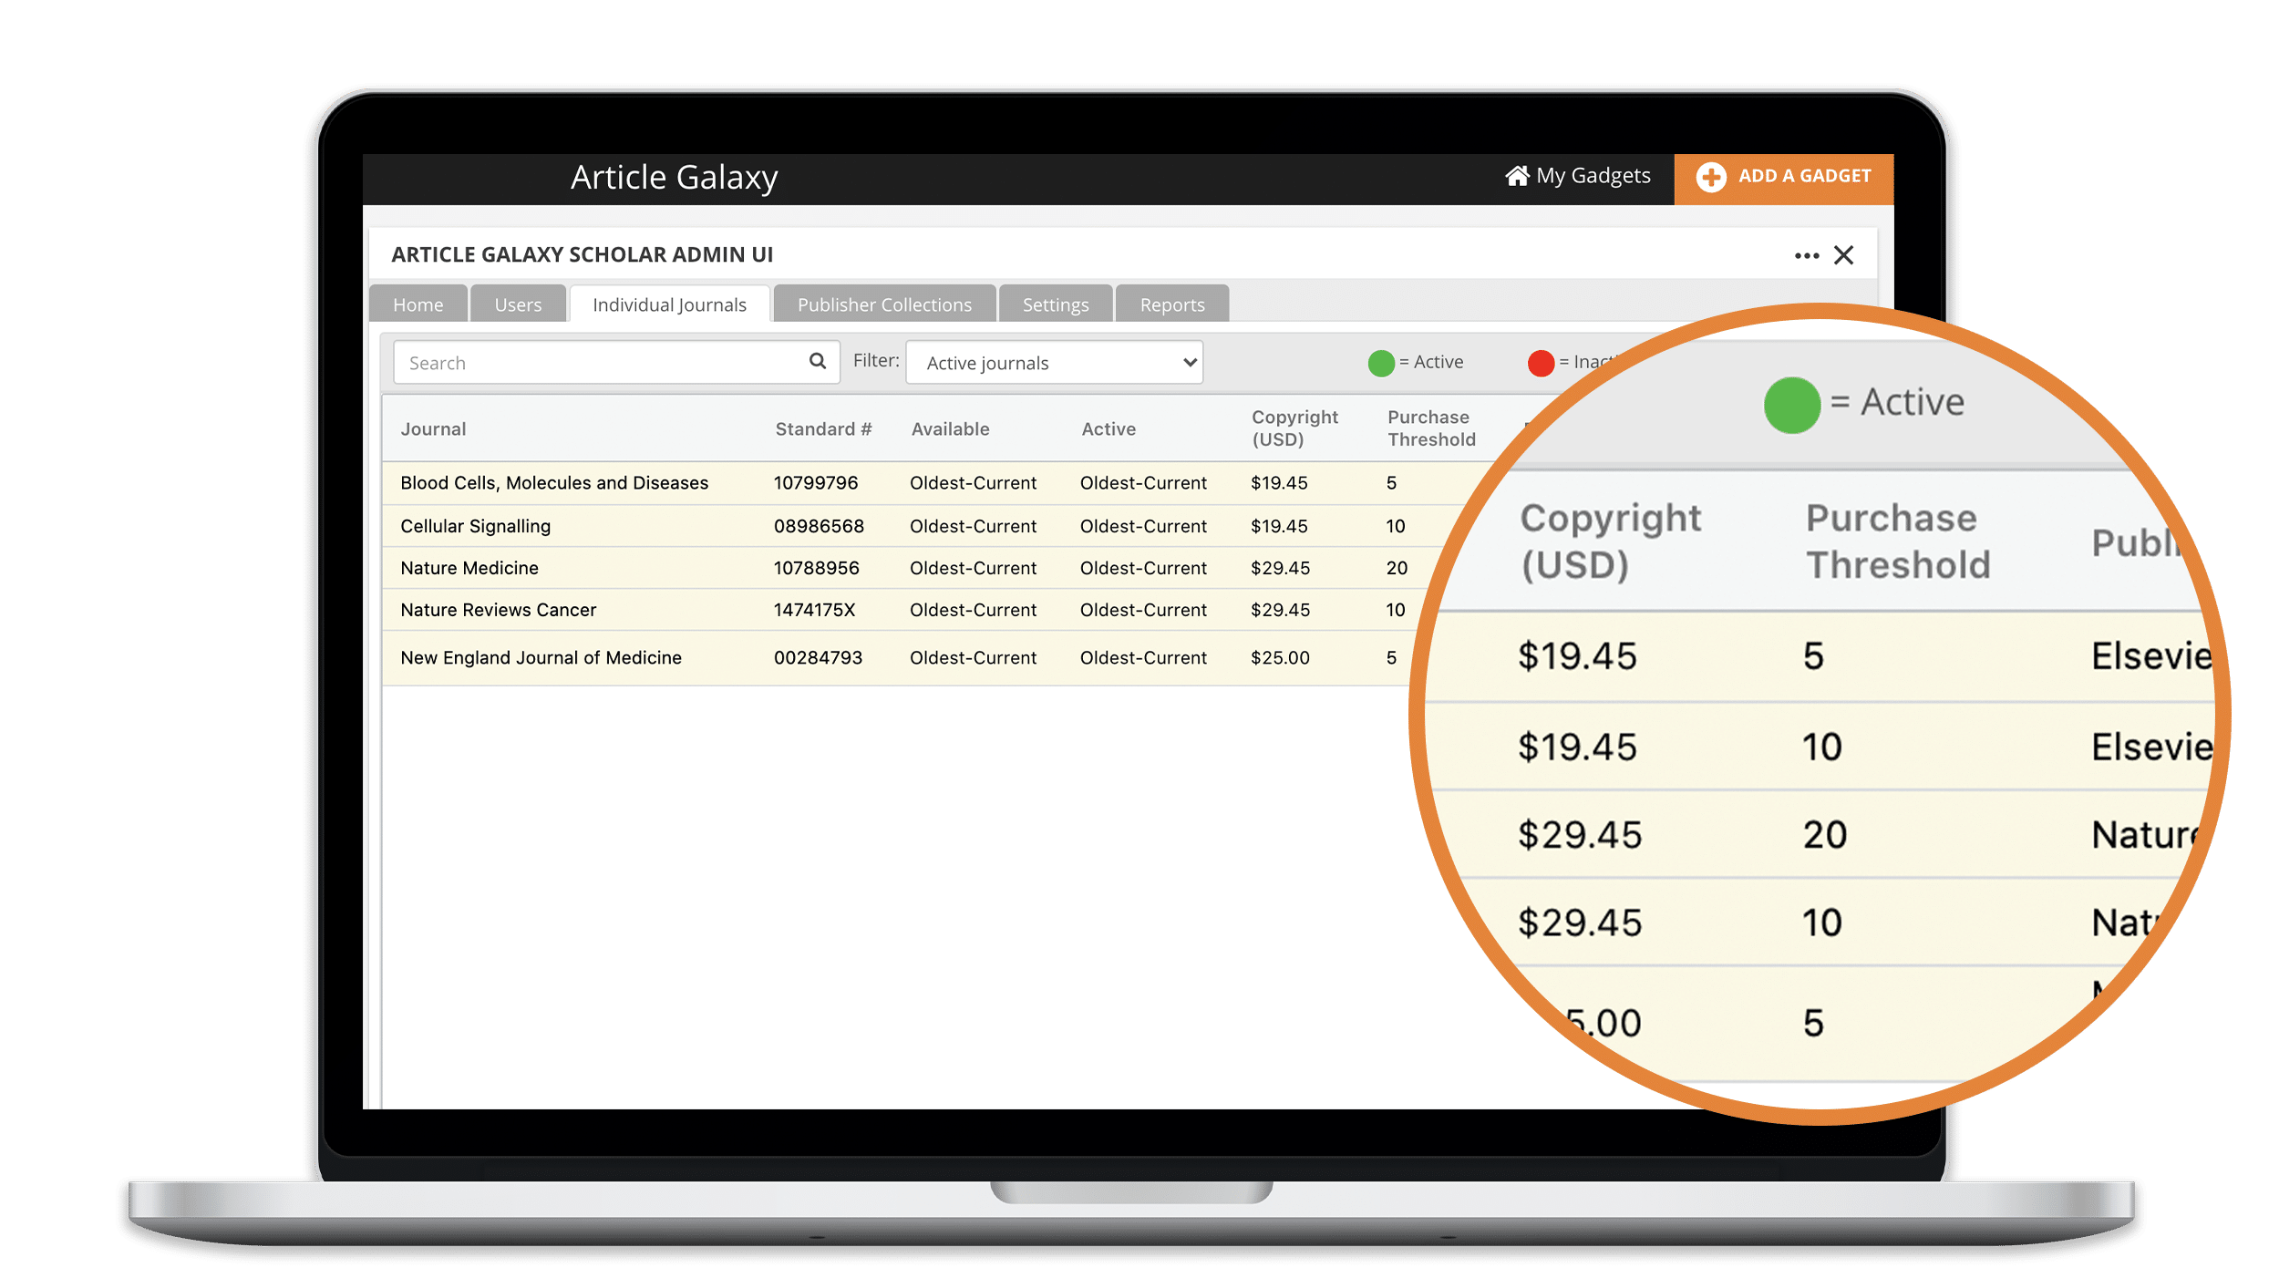Click the Active column header
Screen dimensions: 2279x1268
[1109, 429]
